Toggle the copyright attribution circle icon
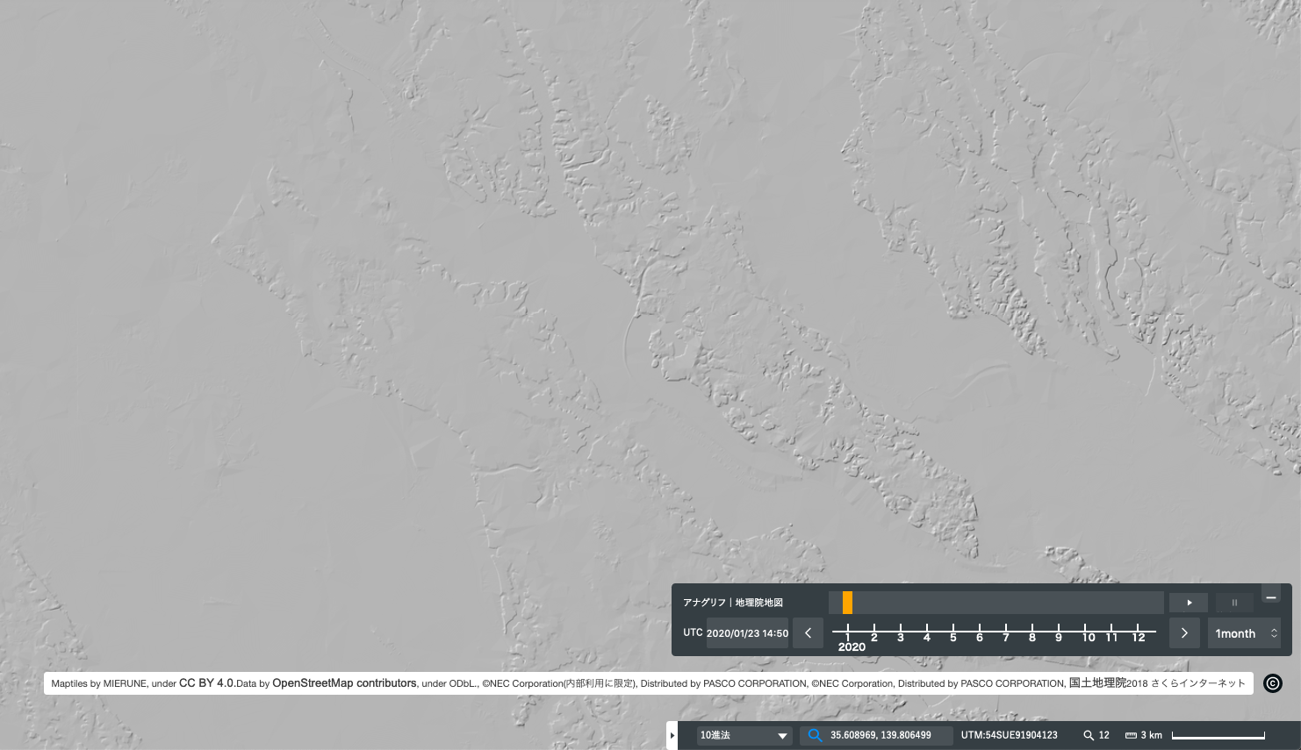 [x=1273, y=683]
